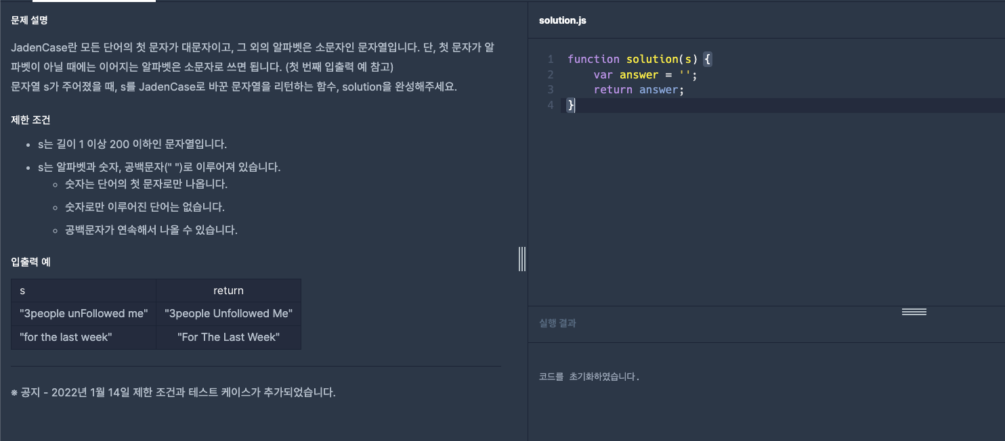Click bullet 's는 길이 1 이상 200 이하인 문자열입니다.'
The image size is (1005, 441).
(x=132, y=144)
